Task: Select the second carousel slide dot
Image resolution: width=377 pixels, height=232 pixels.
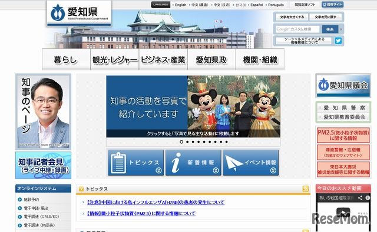Action: pos(187,142)
